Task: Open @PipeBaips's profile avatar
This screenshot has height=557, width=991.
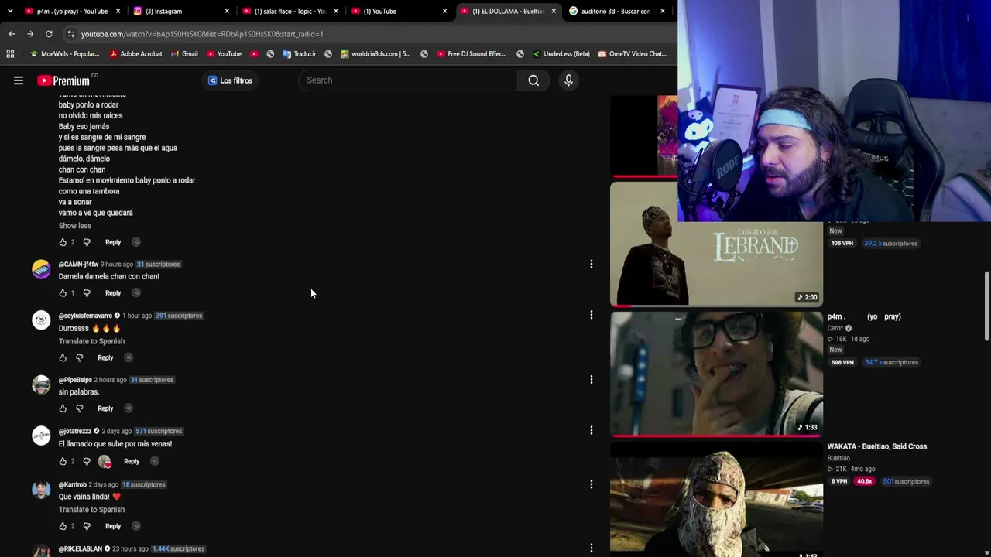Action: [x=41, y=384]
